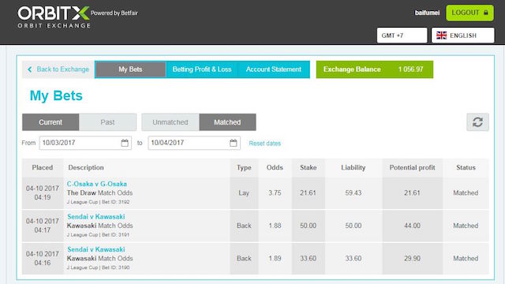
Task: Open the To date calendar icon
Action: 234,143
